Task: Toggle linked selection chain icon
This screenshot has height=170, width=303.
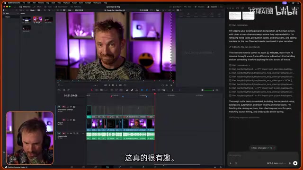Action: tap(132, 90)
